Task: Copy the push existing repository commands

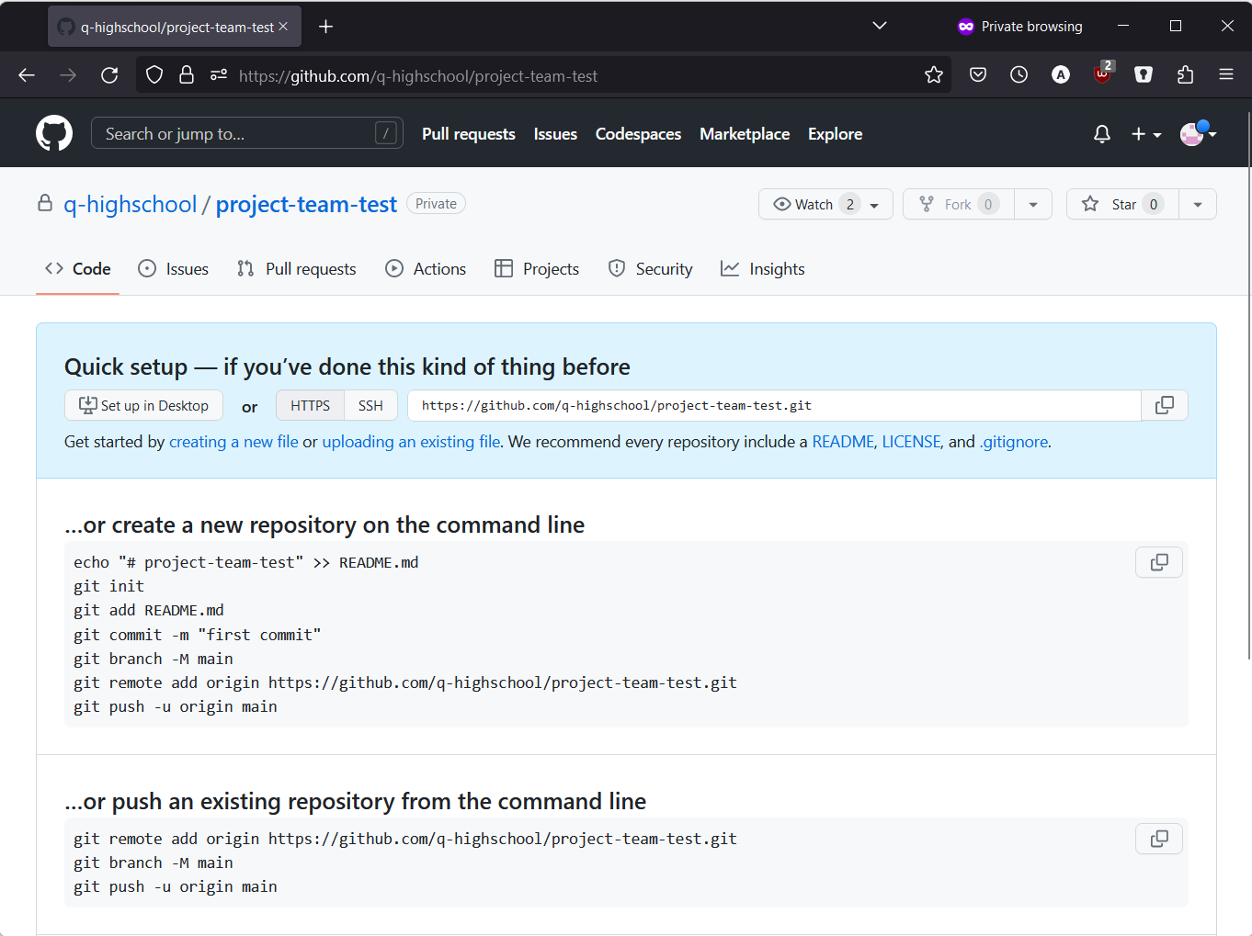Action: (1158, 839)
